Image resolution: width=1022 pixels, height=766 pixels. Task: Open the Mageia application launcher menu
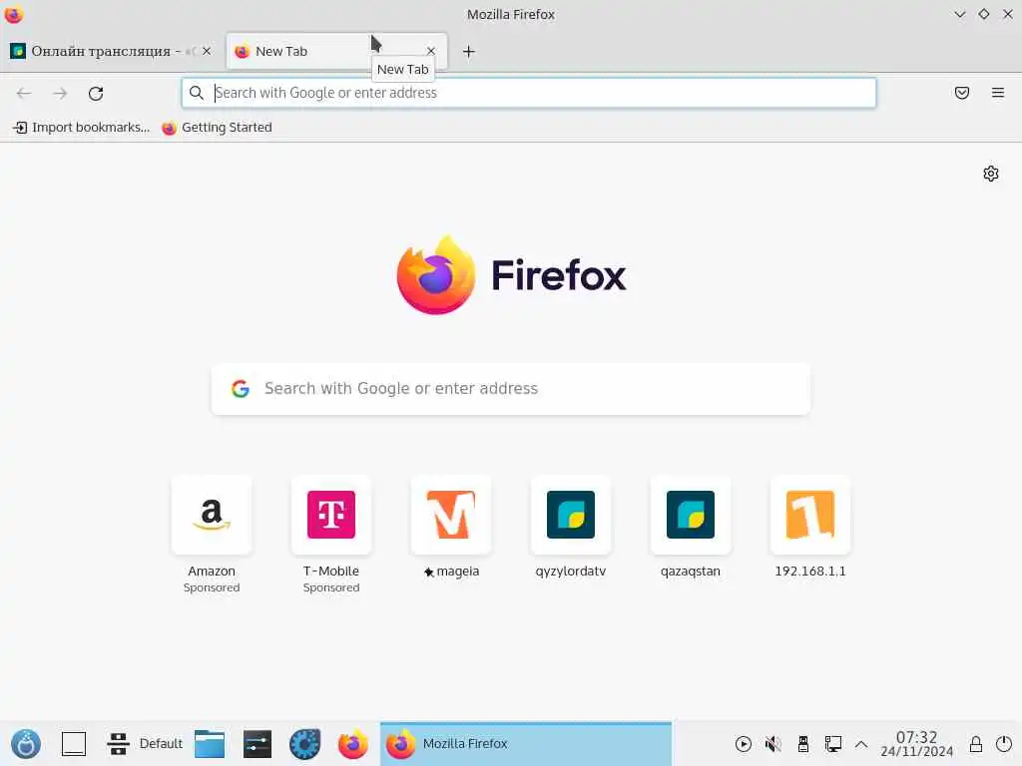coord(26,744)
